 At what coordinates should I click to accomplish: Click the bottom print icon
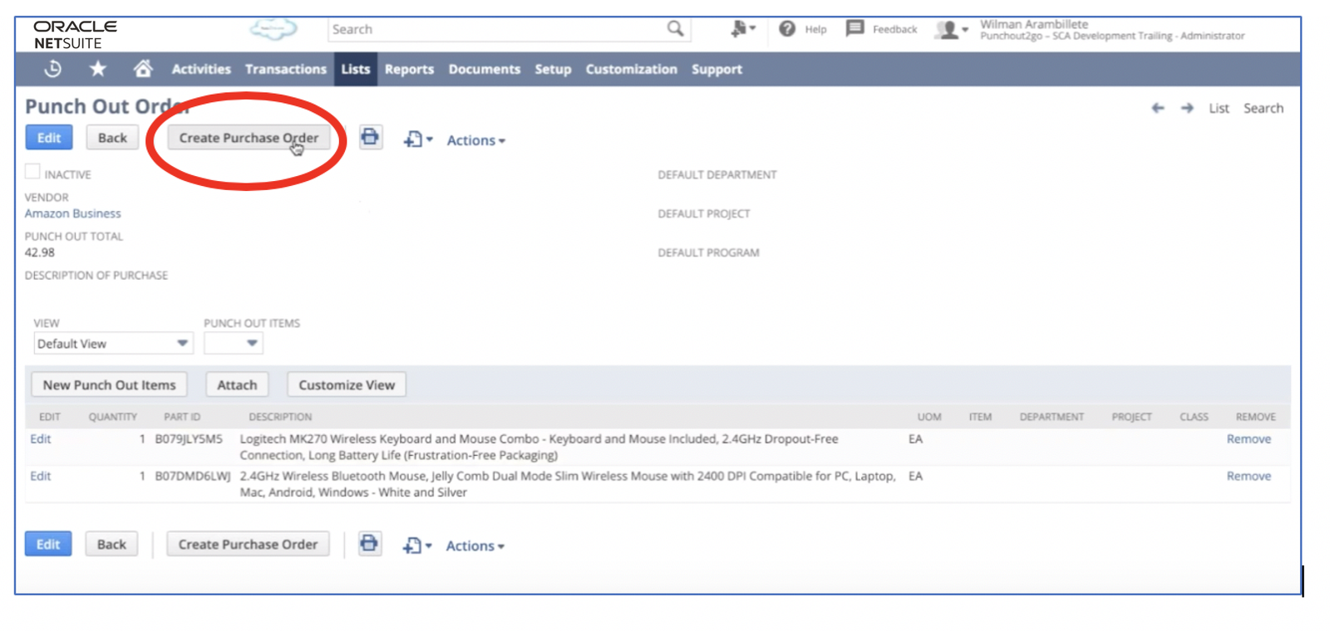370,544
